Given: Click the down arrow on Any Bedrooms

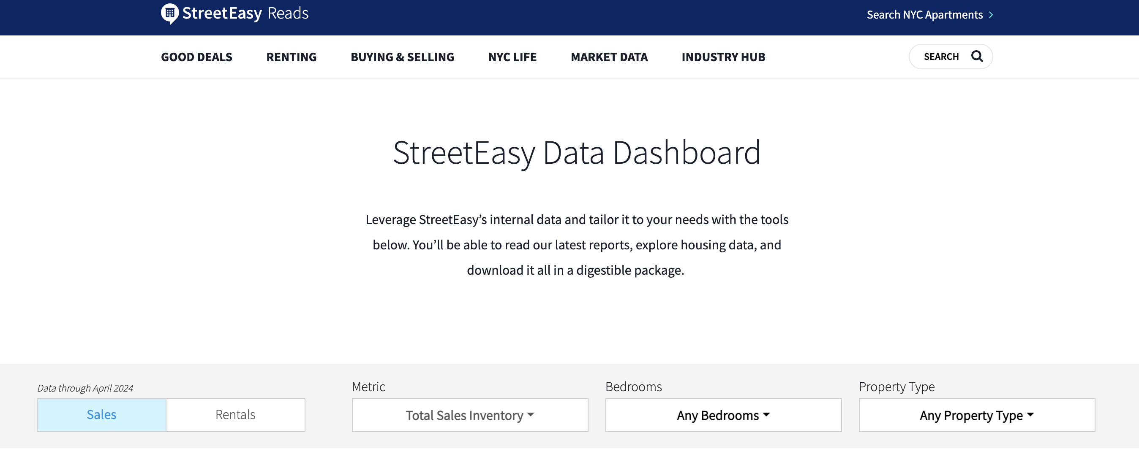Looking at the screenshot, I should (x=766, y=415).
